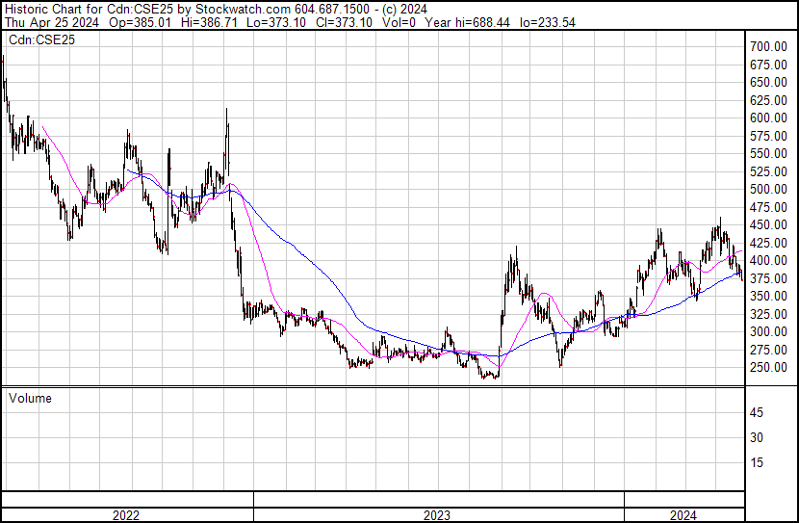Viewport: 799px width, 523px height.
Task: Click the 2022 year label on timeline
Action: tap(126, 515)
